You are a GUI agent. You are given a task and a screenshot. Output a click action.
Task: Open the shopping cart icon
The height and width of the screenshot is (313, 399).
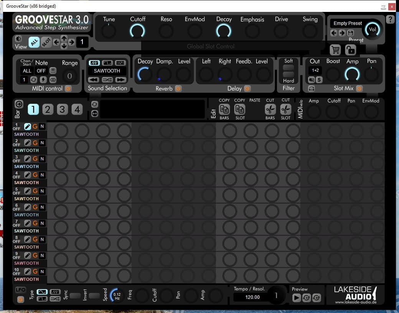coord(336,49)
